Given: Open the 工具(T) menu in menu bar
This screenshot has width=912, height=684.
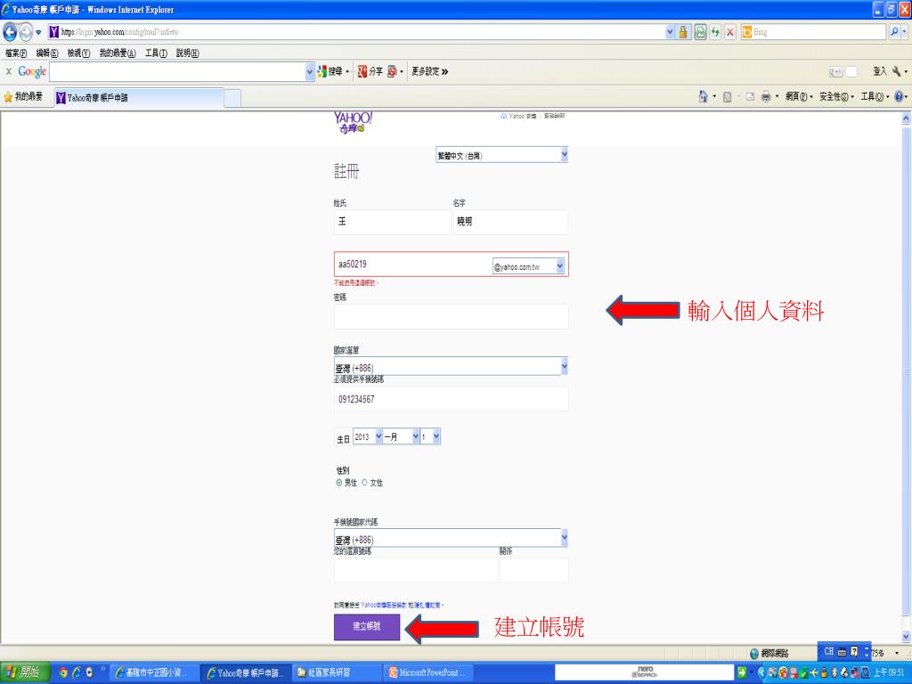Looking at the screenshot, I should click(x=156, y=53).
